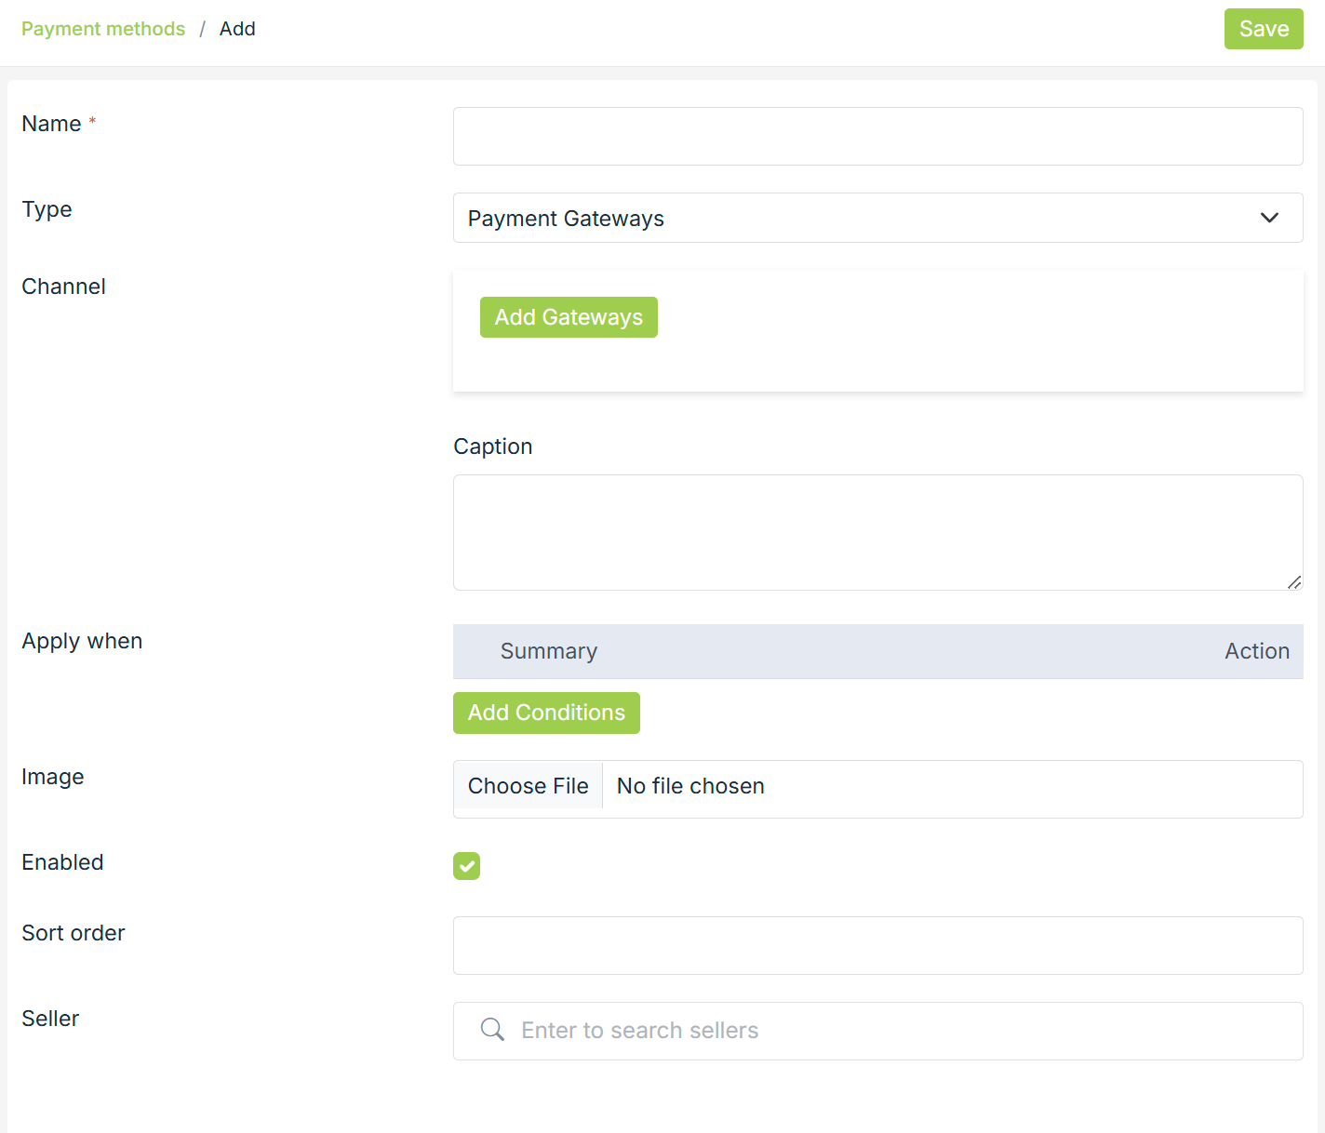Click the Add breadcrumb item
This screenshot has height=1133, width=1325.
tap(237, 29)
